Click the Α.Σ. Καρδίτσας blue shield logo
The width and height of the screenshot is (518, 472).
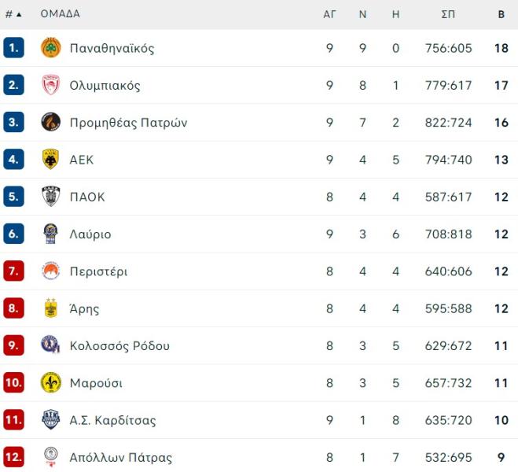[51, 420]
